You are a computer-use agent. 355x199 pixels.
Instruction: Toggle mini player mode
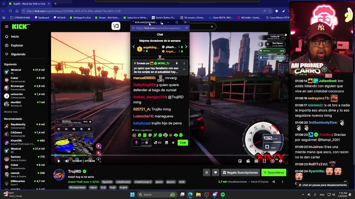click(240, 161)
